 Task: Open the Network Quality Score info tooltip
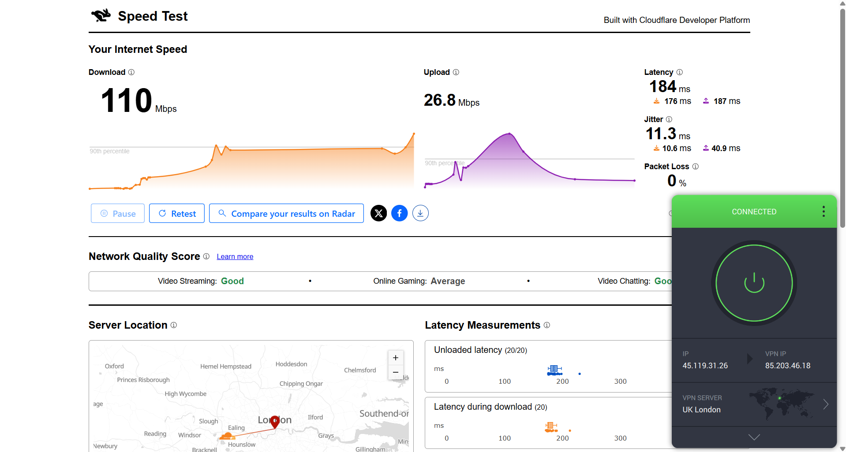pyautogui.click(x=206, y=256)
